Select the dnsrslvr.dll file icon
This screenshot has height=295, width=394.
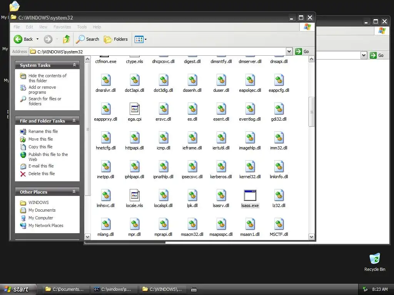point(105,80)
